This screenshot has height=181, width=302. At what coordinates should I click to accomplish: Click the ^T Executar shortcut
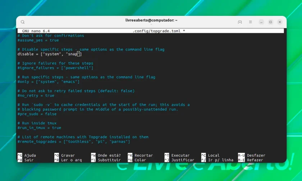[x=177, y=155]
